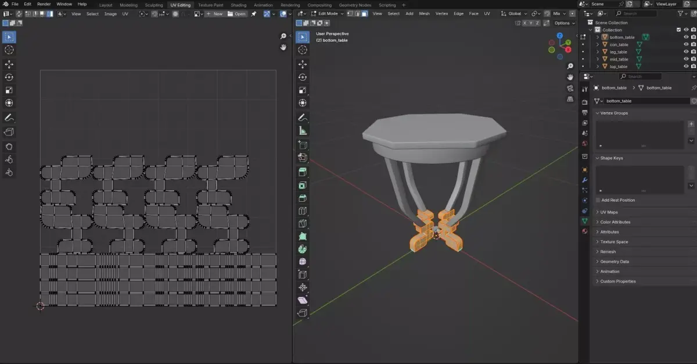Image resolution: width=697 pixels, height=364 pixels.
Task: Select the Shear tool
Action: click(303, 300)
